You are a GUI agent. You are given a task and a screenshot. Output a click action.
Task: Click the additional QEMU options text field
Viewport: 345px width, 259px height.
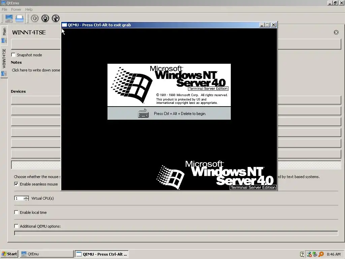176,233
